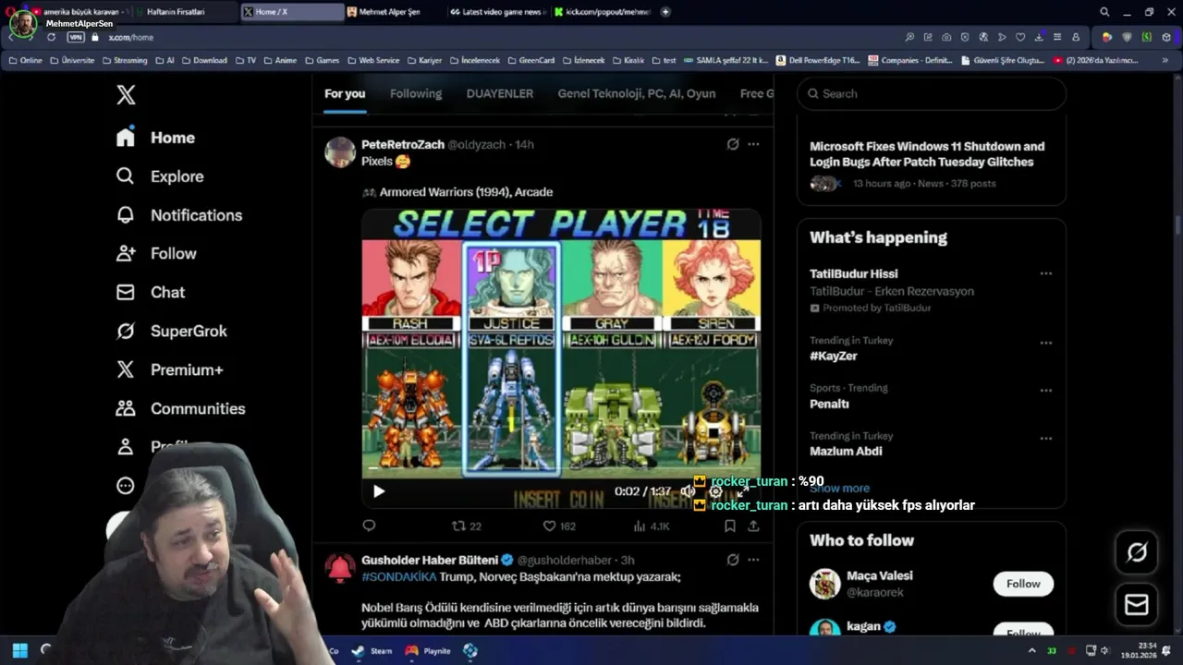Open PeteRetroZach's profile name link

(403, 144)
